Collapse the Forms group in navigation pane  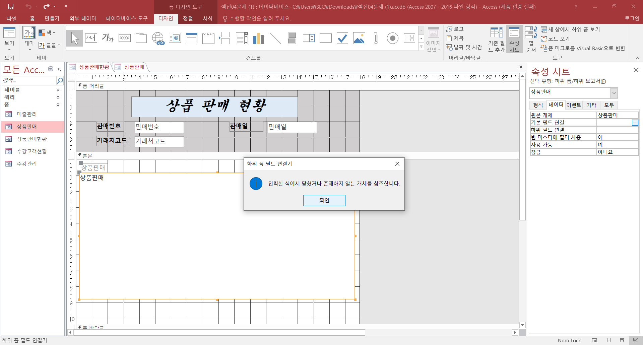click(58, 105)
